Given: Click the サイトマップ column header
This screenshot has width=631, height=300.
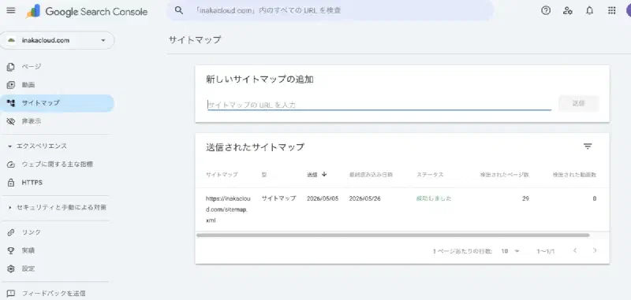Looking at the screenshot, I should coord(222,175).
